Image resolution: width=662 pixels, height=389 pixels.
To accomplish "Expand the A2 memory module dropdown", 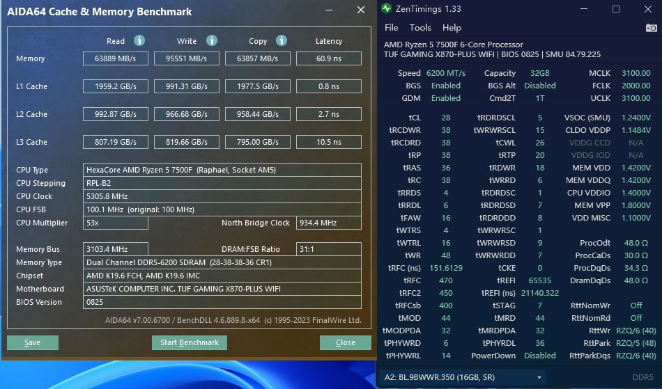I will [x=463, y=377].
